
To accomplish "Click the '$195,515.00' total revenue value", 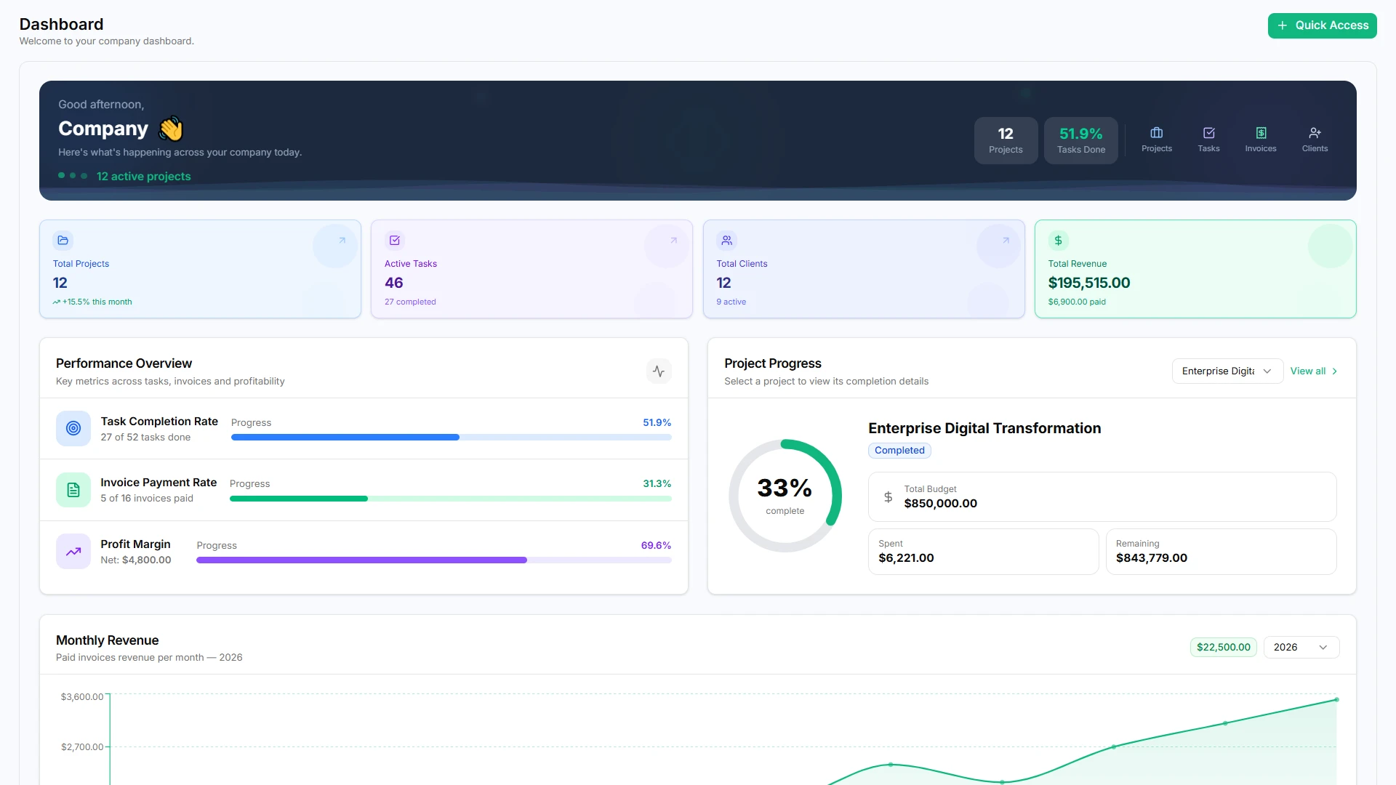I will (1088, 283).
